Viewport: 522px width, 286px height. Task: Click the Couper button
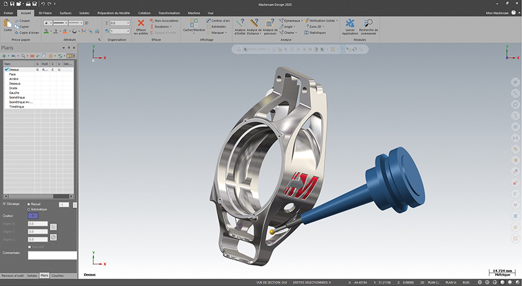coord(24,21)
